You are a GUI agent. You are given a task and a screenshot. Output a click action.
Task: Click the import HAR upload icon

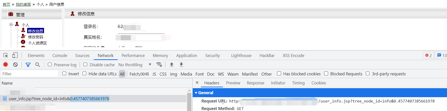point(172,65)
